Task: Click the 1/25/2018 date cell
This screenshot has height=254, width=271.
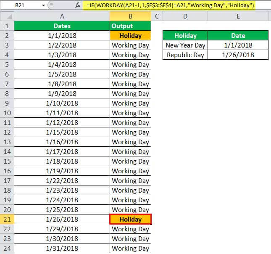Action: [62, 210]
